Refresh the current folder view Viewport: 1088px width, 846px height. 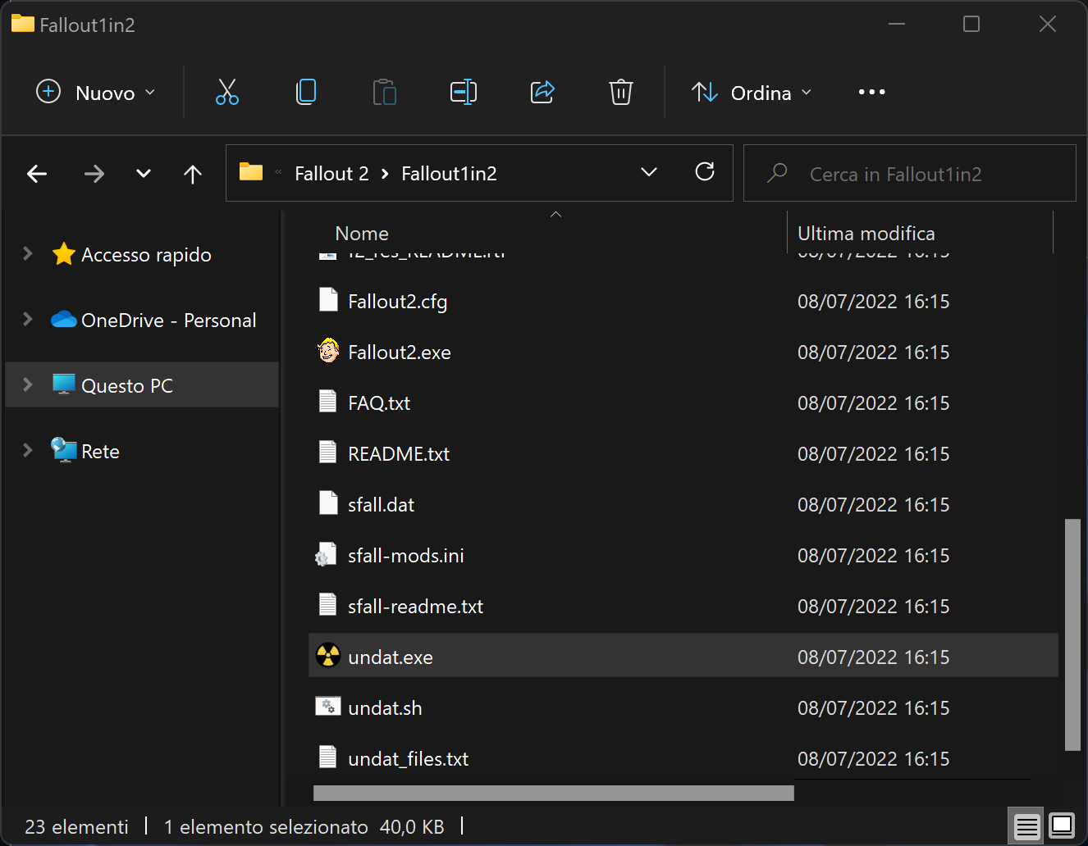[x=705, y=172]
